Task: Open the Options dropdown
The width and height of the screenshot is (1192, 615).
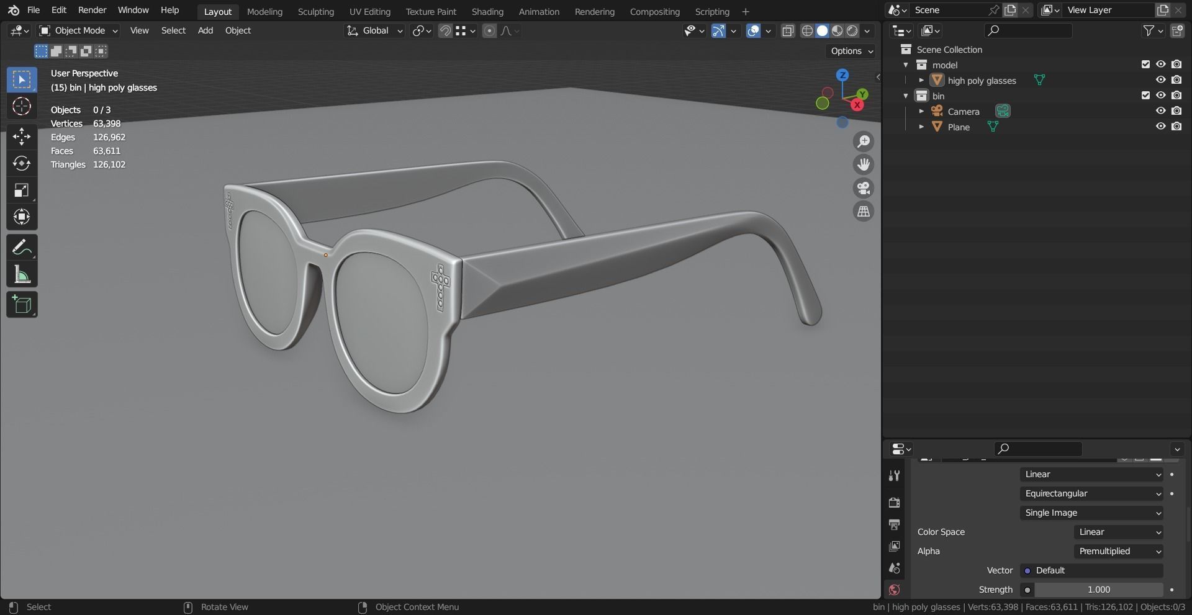Action: pyautogui.click(x=852, y=51)
